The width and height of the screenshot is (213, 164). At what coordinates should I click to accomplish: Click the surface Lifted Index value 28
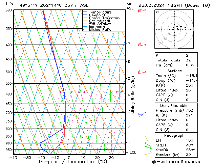(188, 90)
